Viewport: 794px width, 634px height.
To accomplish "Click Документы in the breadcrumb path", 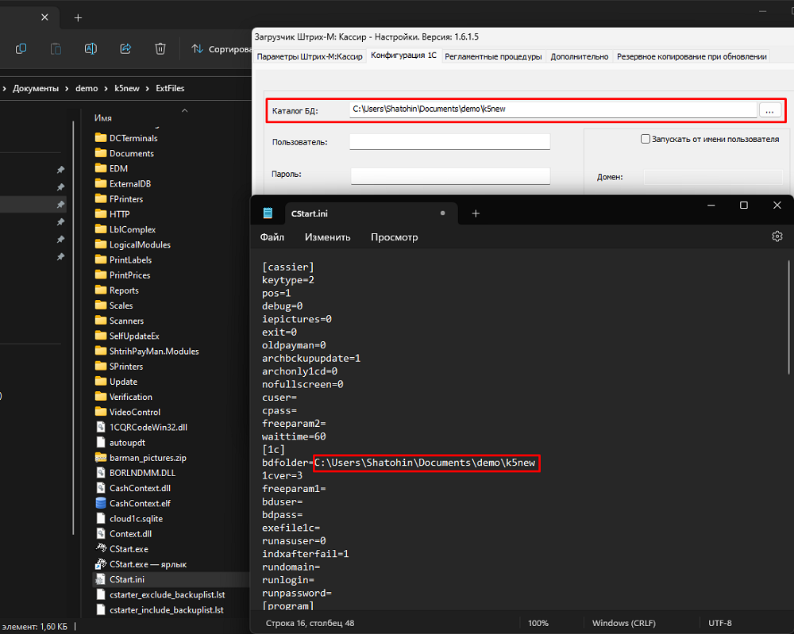I will pos(36,89).
